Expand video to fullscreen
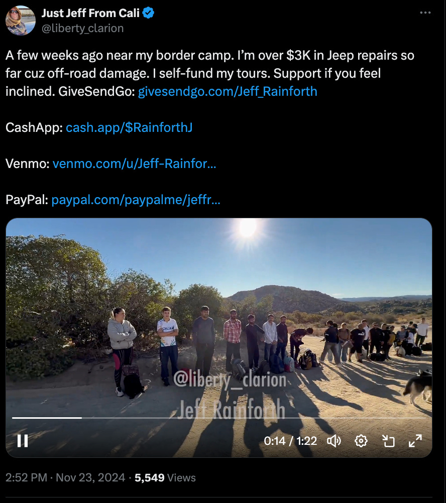The image size is (446, 503). click(415, 441)
